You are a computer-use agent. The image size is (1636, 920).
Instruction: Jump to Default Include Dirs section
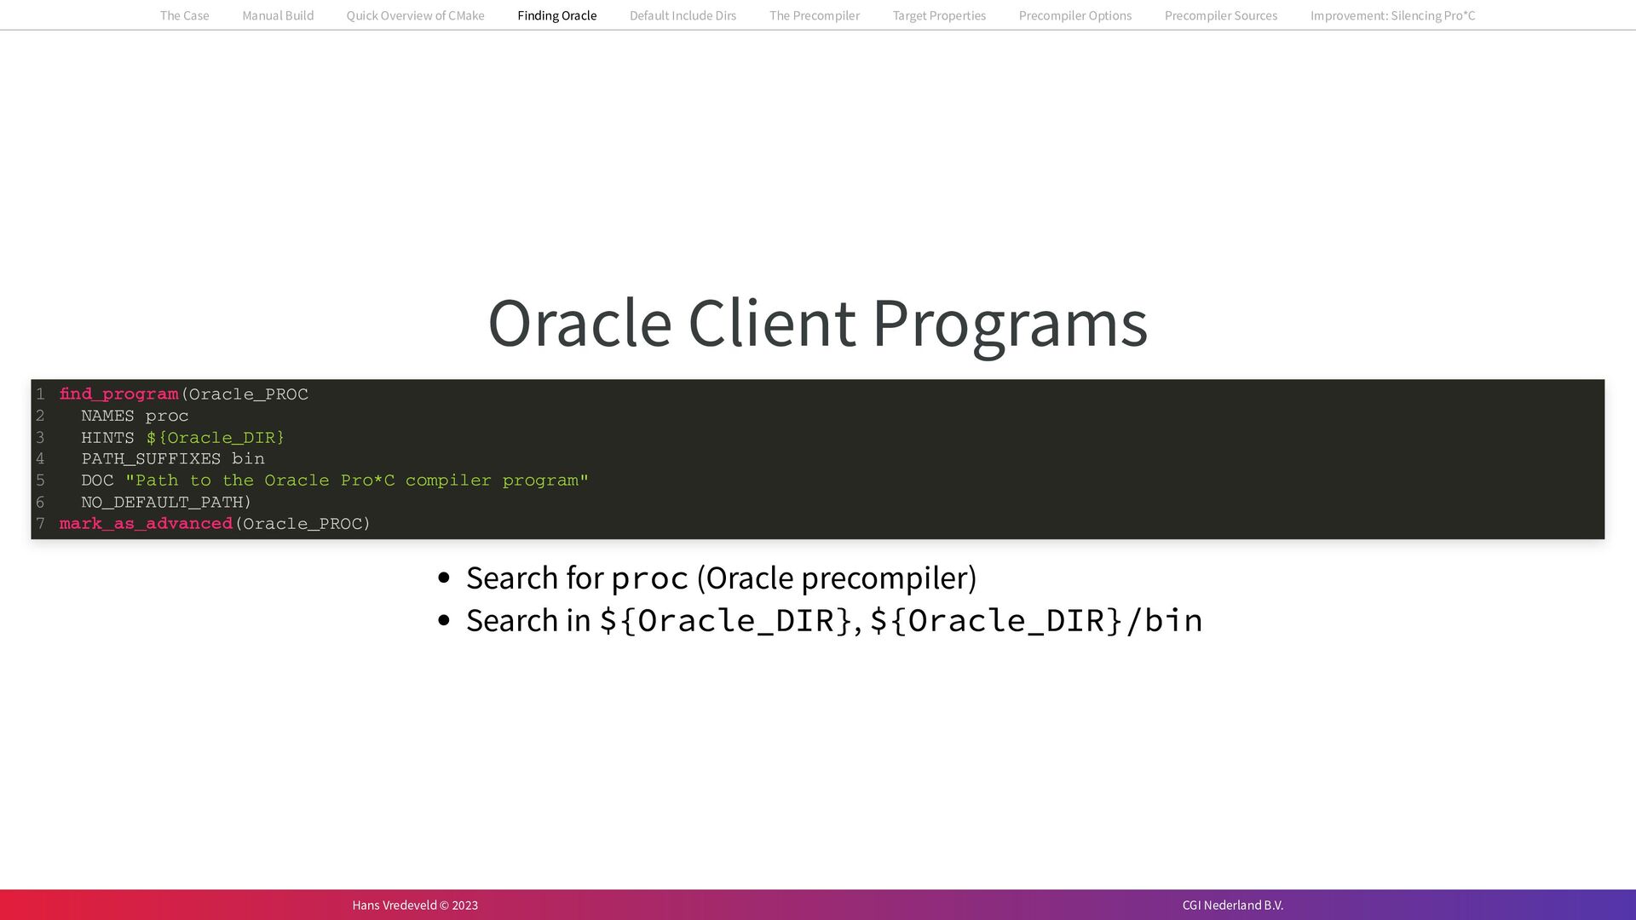683,15
